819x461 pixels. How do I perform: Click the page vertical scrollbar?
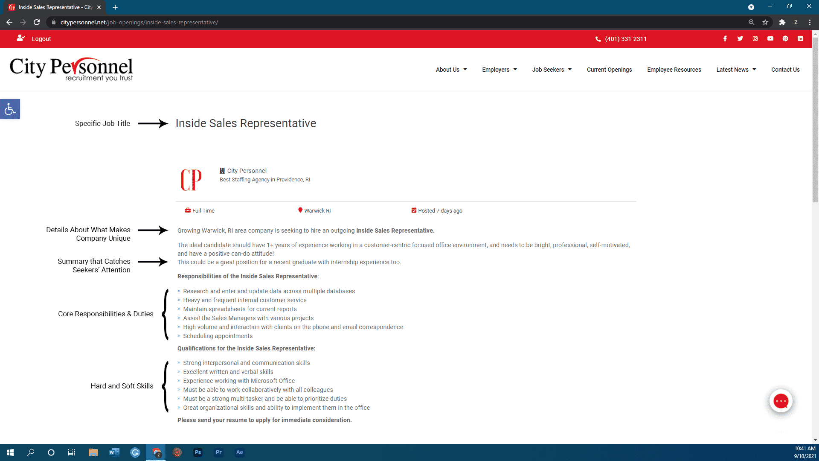[815, 120]
